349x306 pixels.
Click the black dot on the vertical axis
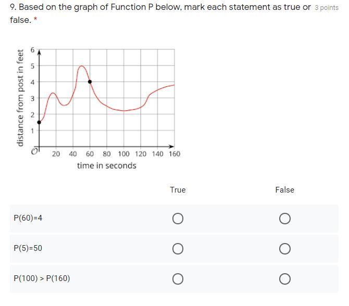point(40,122)
